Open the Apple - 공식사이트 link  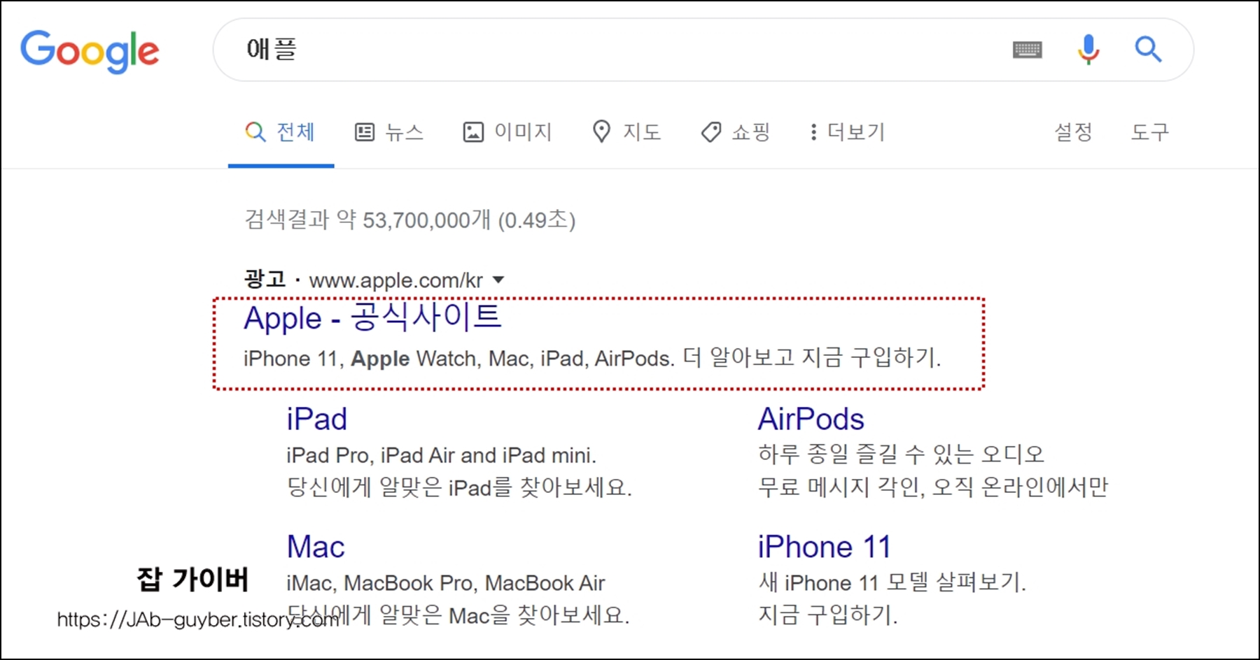(x=372, y=317)
